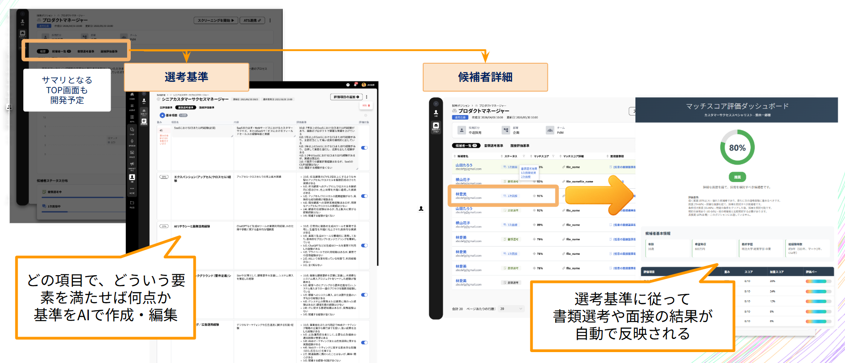845x363 pixels.
Task: Click the HR icon in the top-left screen sidebar
Action: click(22, 22)
